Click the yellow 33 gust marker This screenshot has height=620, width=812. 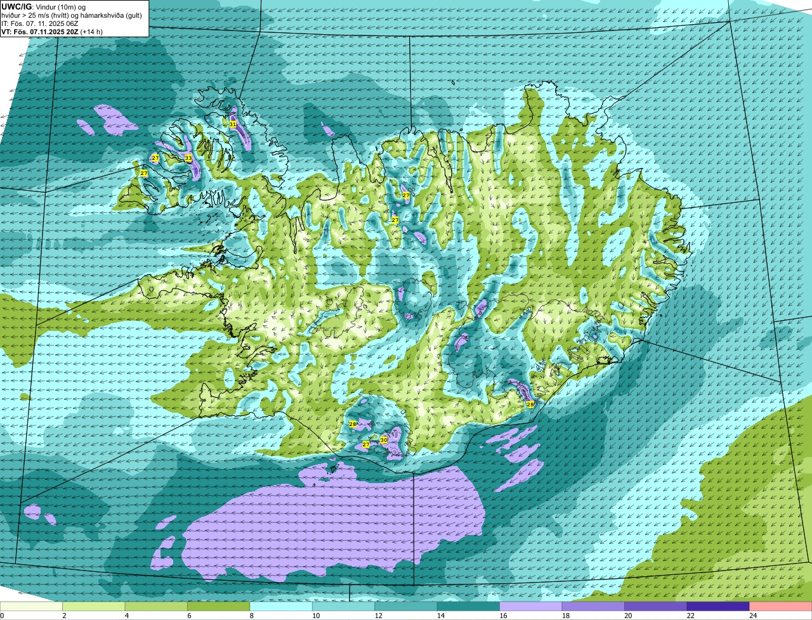[188, 158]
